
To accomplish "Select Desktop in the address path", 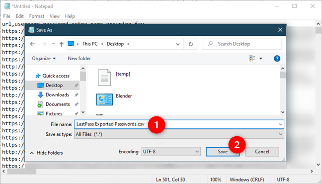I will (x=115, y=44).
